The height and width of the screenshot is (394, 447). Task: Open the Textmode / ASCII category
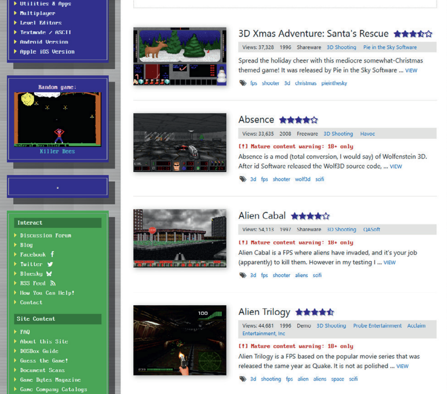(45, 32)
